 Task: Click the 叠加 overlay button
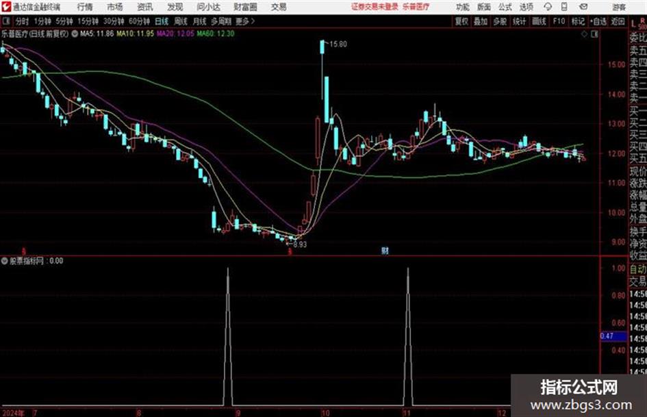(481, 21)
